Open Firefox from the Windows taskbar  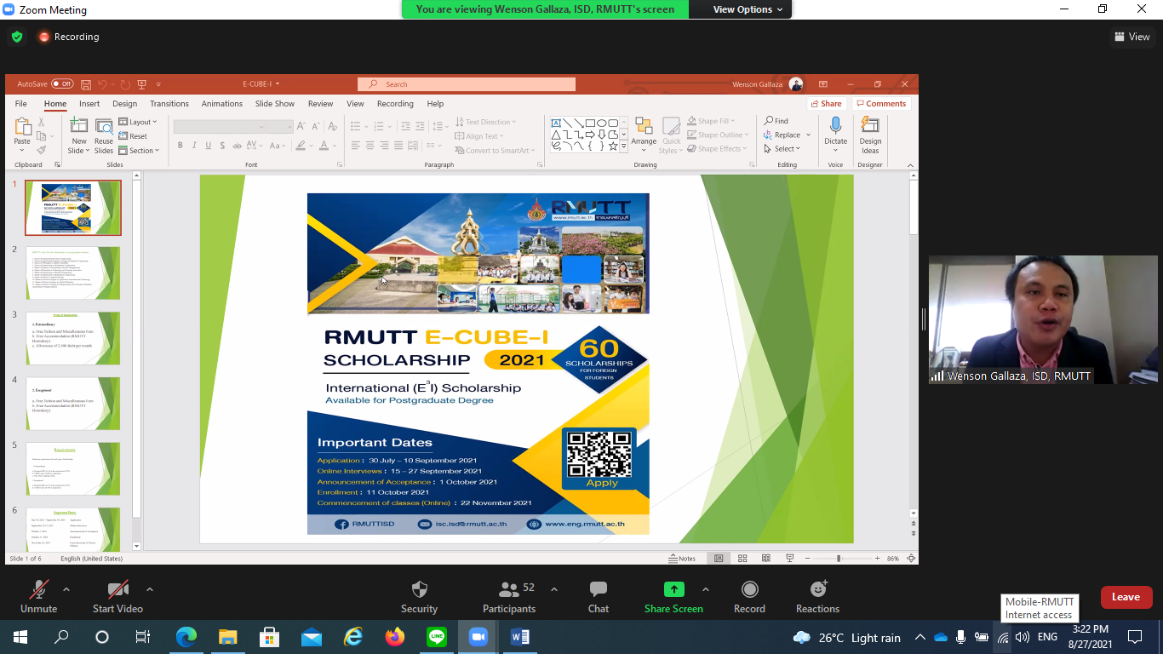coord(394,637)
